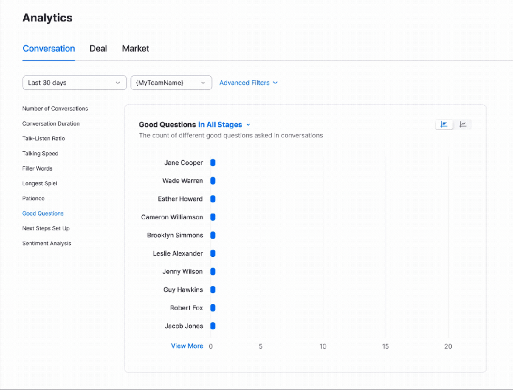The image size is (513, 390).
Task: Open Sentiment Analysis metric
Action: click(46, 243)
